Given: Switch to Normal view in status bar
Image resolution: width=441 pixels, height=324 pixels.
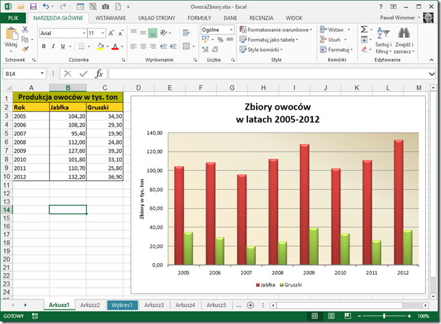Looking at the screenshot, I should (x=315, y=316).
